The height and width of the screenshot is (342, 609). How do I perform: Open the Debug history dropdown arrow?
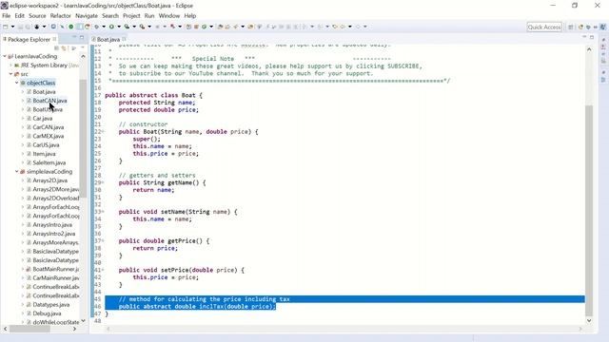[104, 27]
